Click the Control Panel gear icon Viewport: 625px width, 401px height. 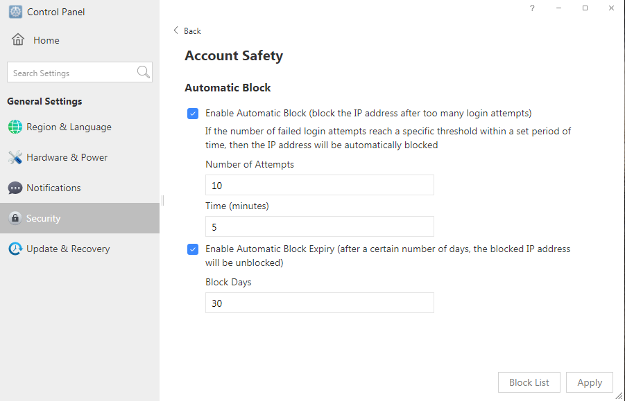(15, 12)
